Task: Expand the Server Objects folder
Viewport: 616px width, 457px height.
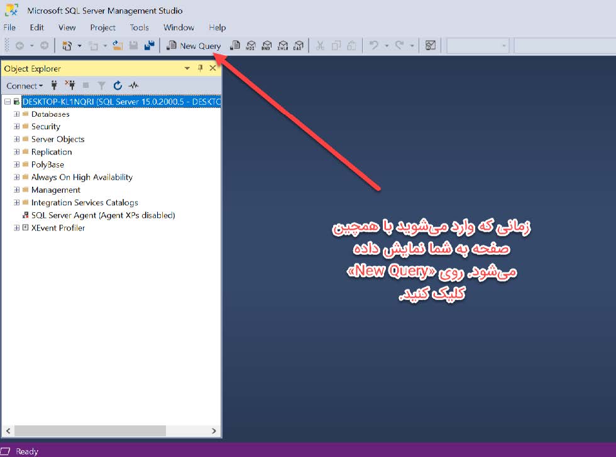Action: click(16, 139)
